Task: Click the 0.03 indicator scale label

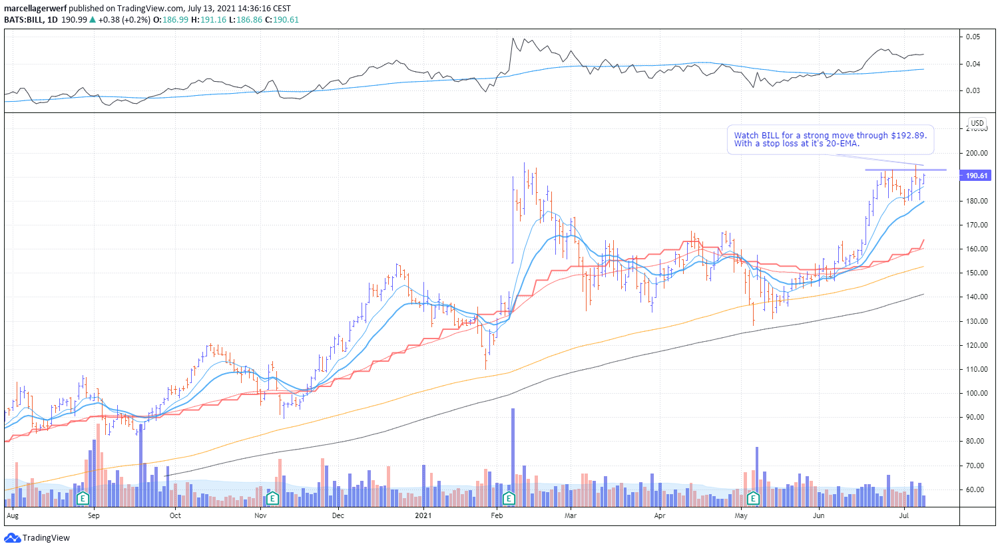Action: (x=973, y=90)
